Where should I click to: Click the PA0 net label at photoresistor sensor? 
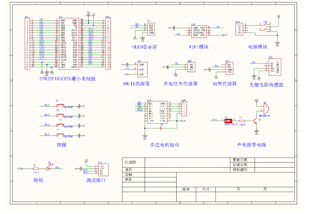pos(254,62)
